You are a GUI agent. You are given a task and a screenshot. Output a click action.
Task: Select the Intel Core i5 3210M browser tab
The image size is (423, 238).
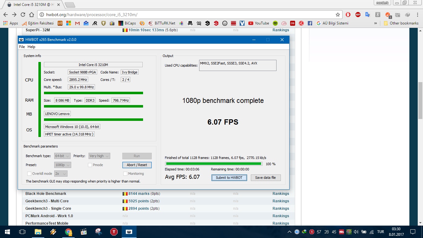pos(34,5)
